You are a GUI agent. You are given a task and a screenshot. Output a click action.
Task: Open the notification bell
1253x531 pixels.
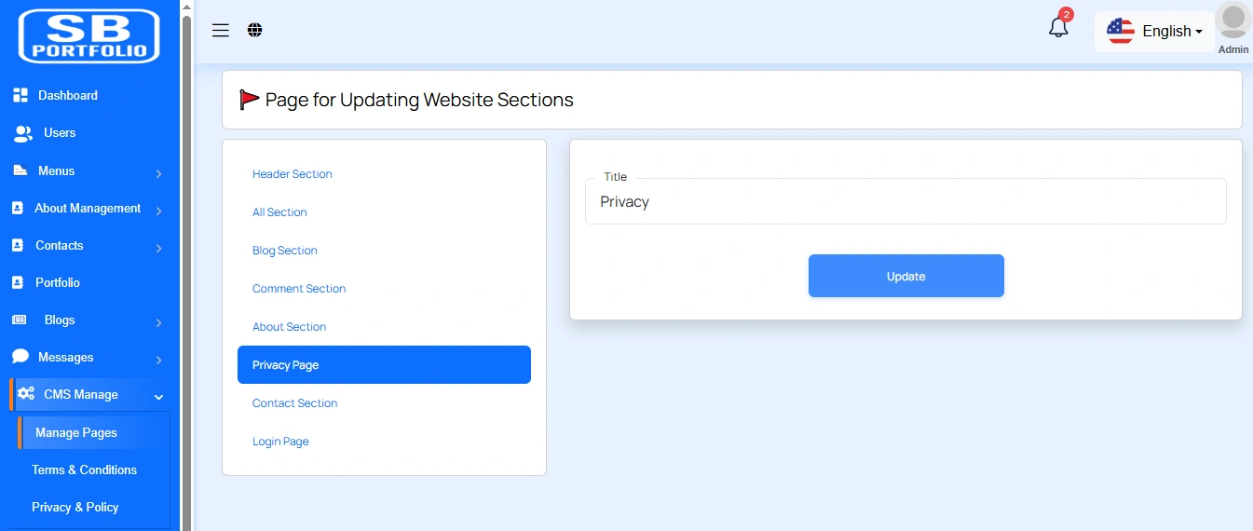pos(1058,28)
